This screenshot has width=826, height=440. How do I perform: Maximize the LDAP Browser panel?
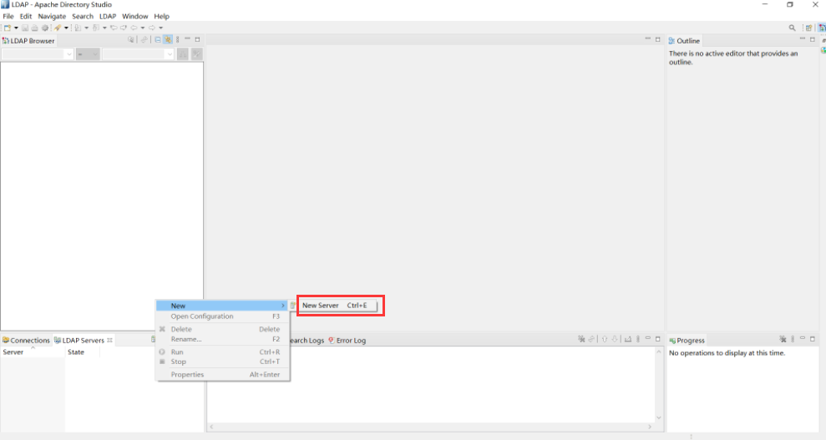pos(198,39)
